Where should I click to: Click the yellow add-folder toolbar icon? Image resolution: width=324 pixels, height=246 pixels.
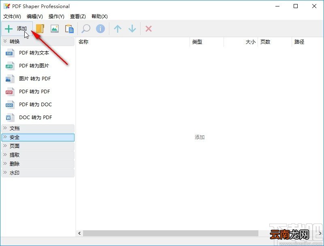[x=40, y=29]
